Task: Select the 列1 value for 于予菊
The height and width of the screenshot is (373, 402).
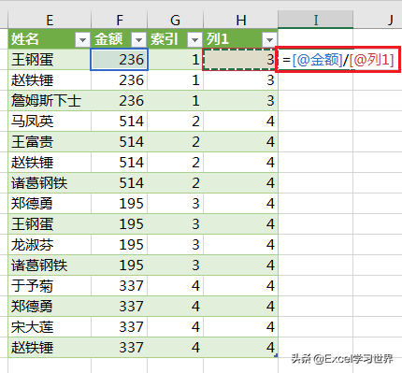Action: coord(240,286)
